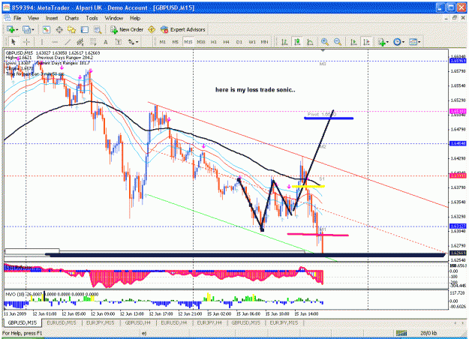
Task: Open the Charts menu
Action: (x=72, y=18)
